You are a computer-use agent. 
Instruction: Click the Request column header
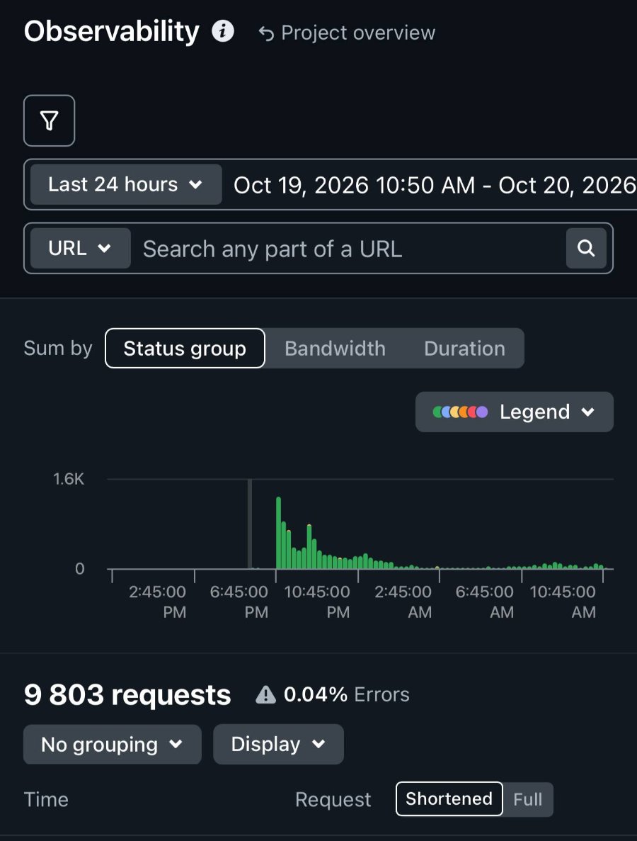[x=333, y=800]
